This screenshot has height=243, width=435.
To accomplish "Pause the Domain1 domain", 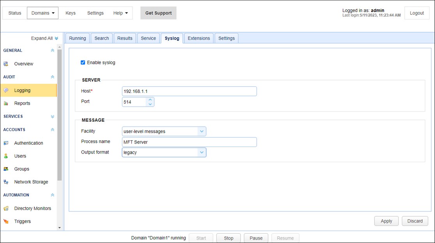I will click(256, 238).
